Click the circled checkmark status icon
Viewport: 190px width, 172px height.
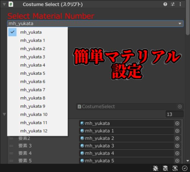[185, 168]
